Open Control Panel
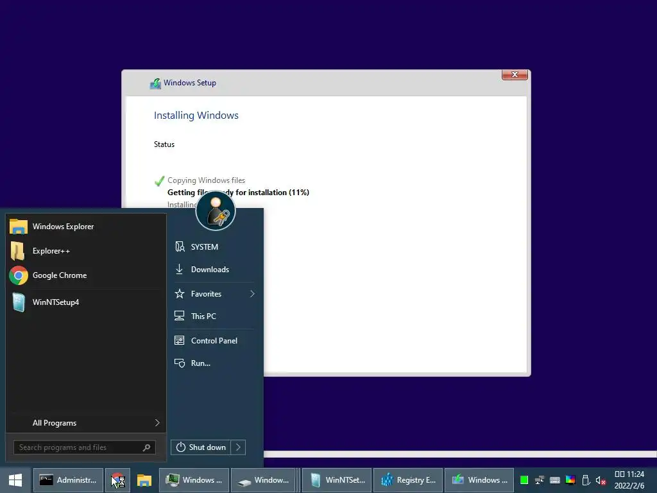This screenshot has height=493, width=657. pyautogui.click(x=214, y=341)
